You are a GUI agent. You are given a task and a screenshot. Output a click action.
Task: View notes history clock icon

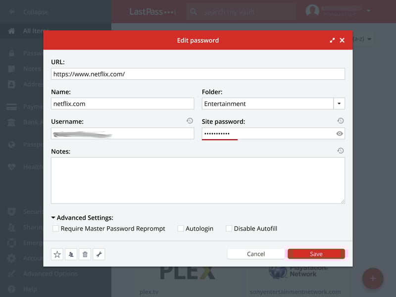click(340, 151)
